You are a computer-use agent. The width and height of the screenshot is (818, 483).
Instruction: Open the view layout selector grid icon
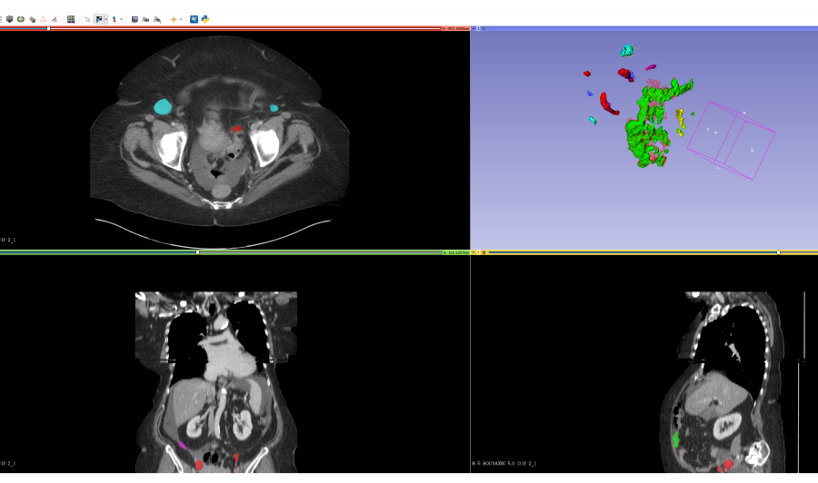(x=71, y=19)
